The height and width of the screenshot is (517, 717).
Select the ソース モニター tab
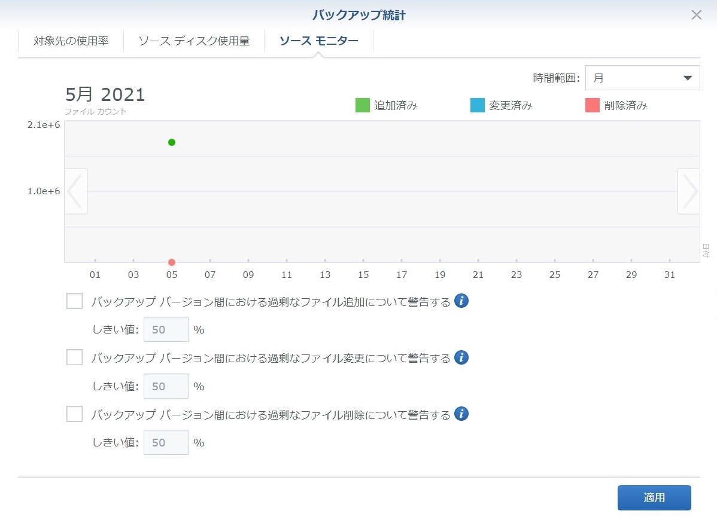pyautogui.click(x=318, y=41)
